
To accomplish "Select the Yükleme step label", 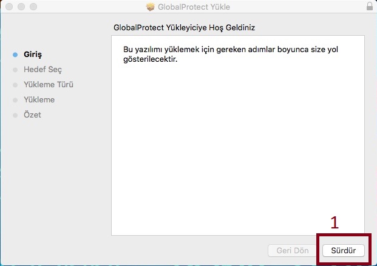I will pos(39,100).
